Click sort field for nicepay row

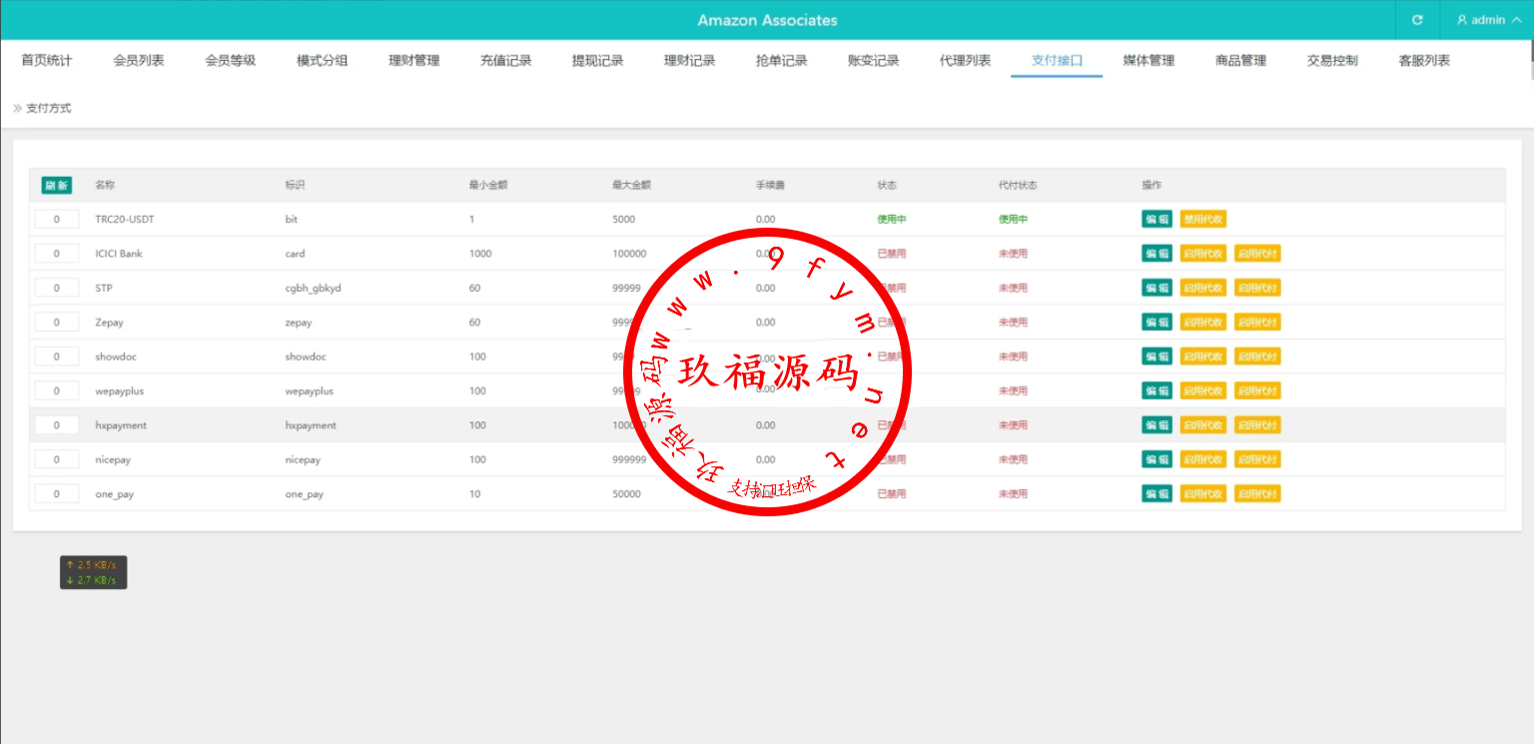point(57,459)
